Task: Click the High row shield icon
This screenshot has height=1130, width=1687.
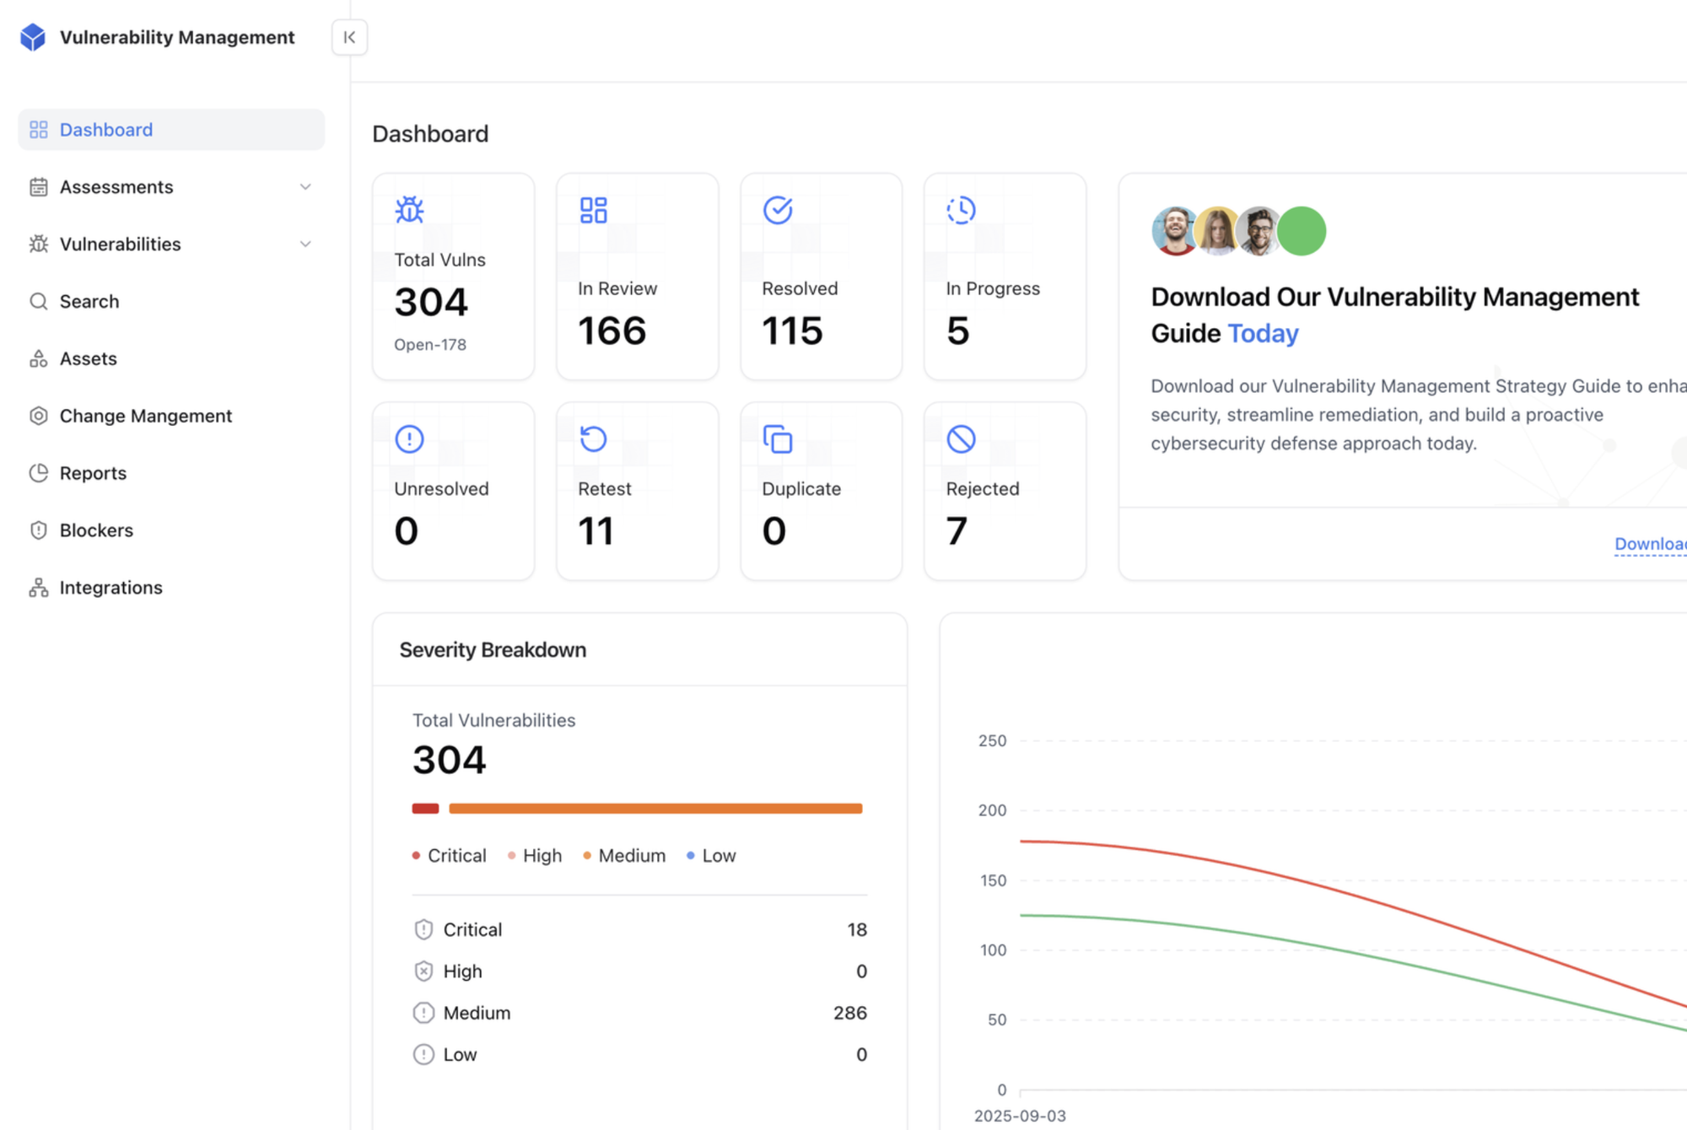Action: tap(423, 971)
